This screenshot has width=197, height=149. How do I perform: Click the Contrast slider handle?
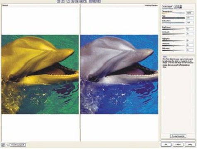click(x=173, y=34)
